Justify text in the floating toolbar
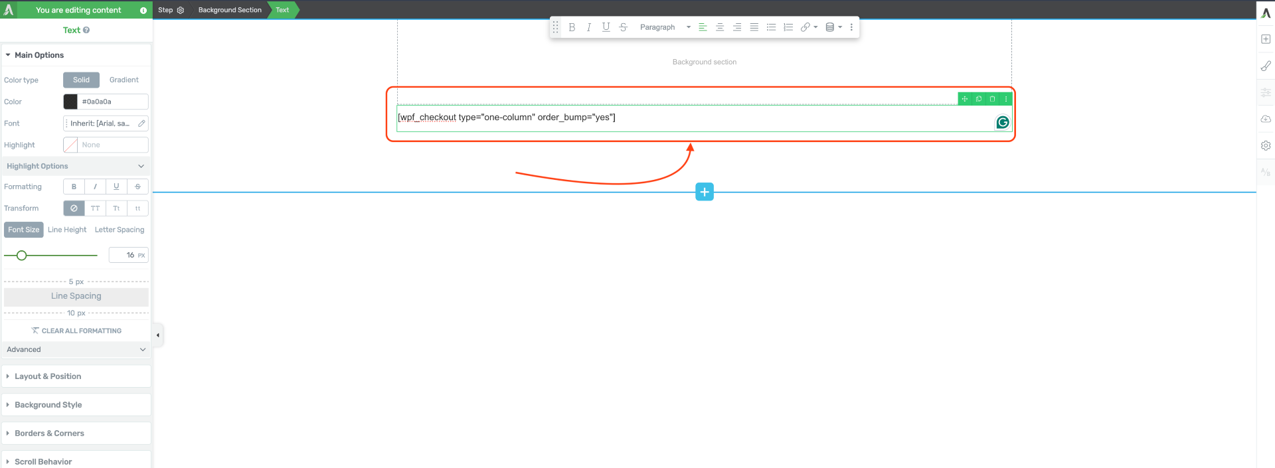The height and width of the screenshot is (468, 1275). point(754,27)
